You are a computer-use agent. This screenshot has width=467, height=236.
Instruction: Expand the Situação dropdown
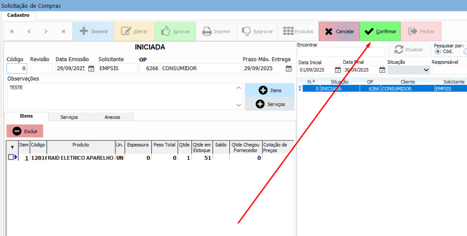[426, 70]
